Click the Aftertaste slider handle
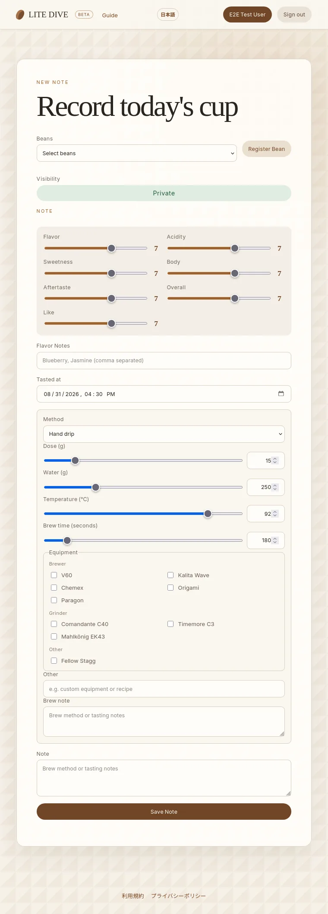Image resolution: width=328 pixels, height=914 pixels. pyautogui.click(x=111, y=298)
